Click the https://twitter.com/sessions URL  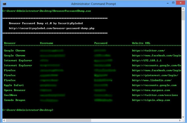155,95
